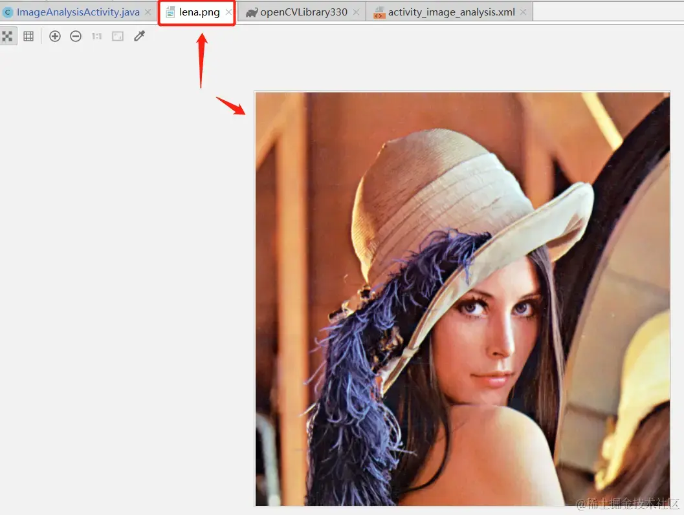The height and width of the screenshot is (515, 684).
Task: Zoom out with the minus magnifier icon
Action: tap(76, 36)
